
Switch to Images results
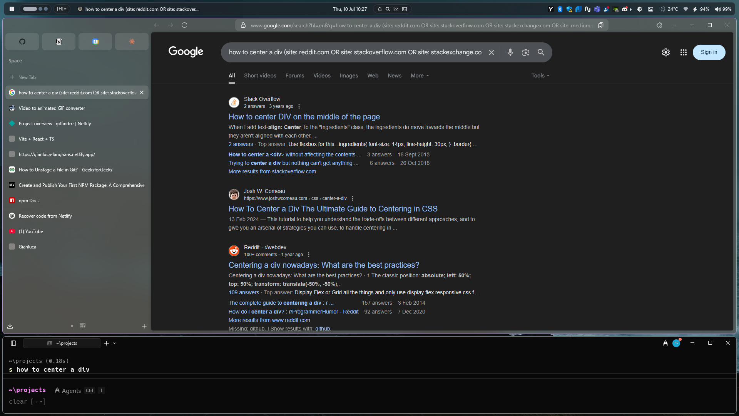click(349, 75)
